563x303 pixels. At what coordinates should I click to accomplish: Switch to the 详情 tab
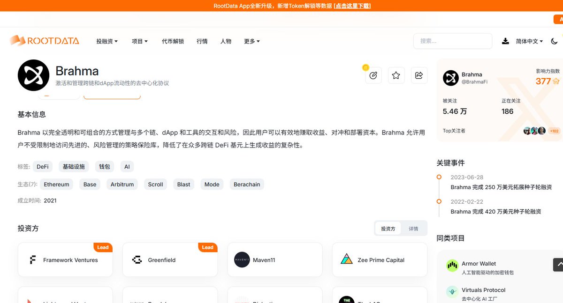tap(413, 229)
